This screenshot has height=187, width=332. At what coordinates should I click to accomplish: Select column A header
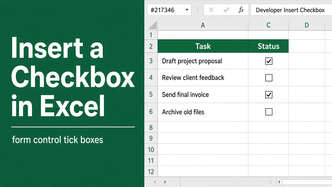pos(203,25)
